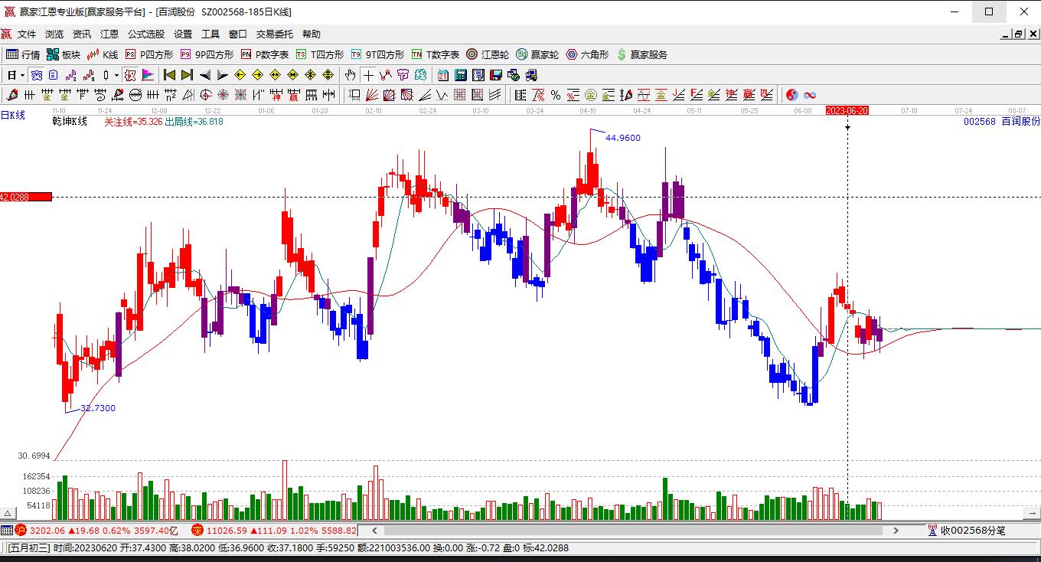This screenshot has width=1041, height=562.
Task: Click the red spiral circle tool icon
Action: tap(205, 95)
